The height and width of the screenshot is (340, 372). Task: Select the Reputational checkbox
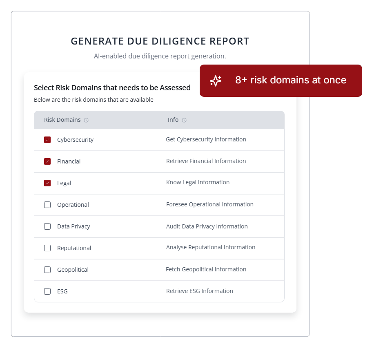point(47,248)
